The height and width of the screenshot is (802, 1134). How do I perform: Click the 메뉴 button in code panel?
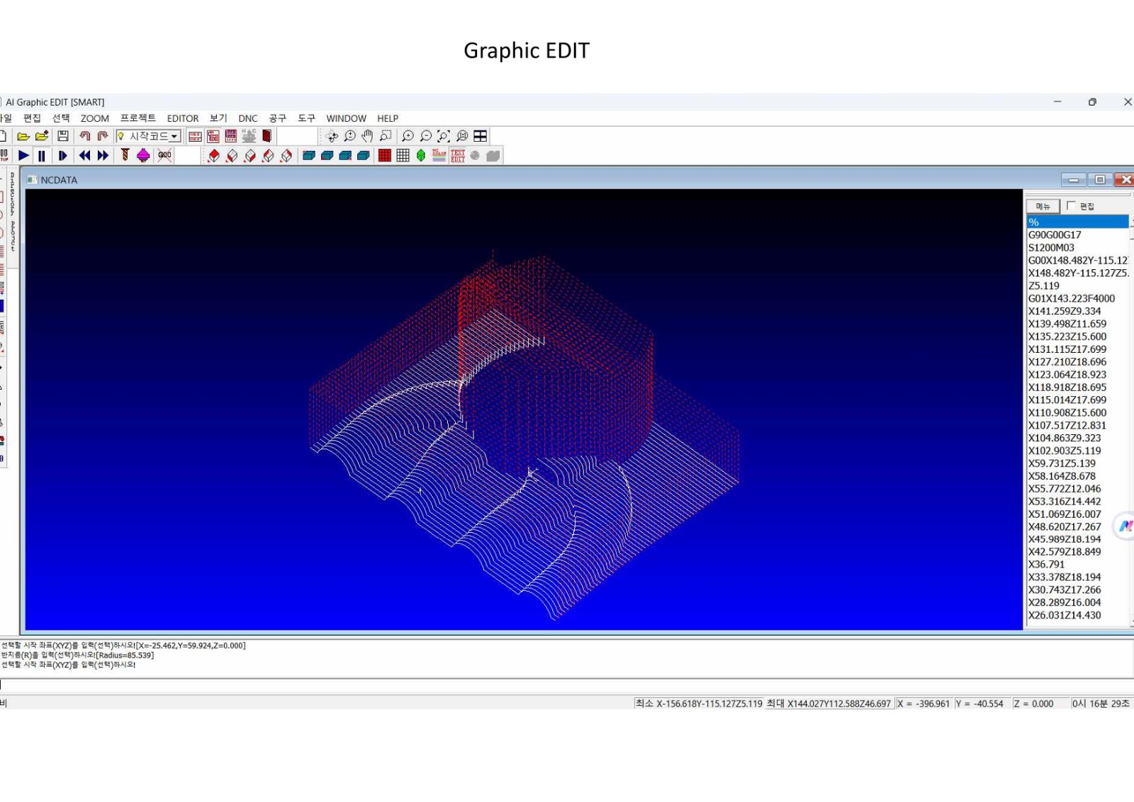point(1043,206)
